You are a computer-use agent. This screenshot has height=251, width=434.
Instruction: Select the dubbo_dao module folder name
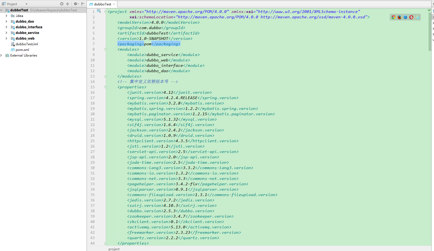(x=25, y=21)
